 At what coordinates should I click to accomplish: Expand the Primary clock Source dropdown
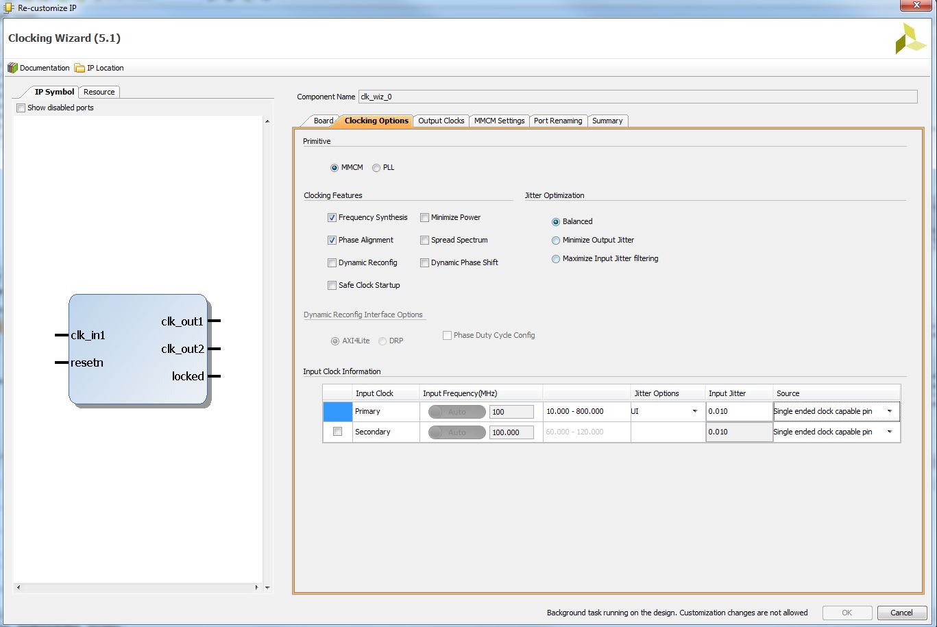coord(836,411)
